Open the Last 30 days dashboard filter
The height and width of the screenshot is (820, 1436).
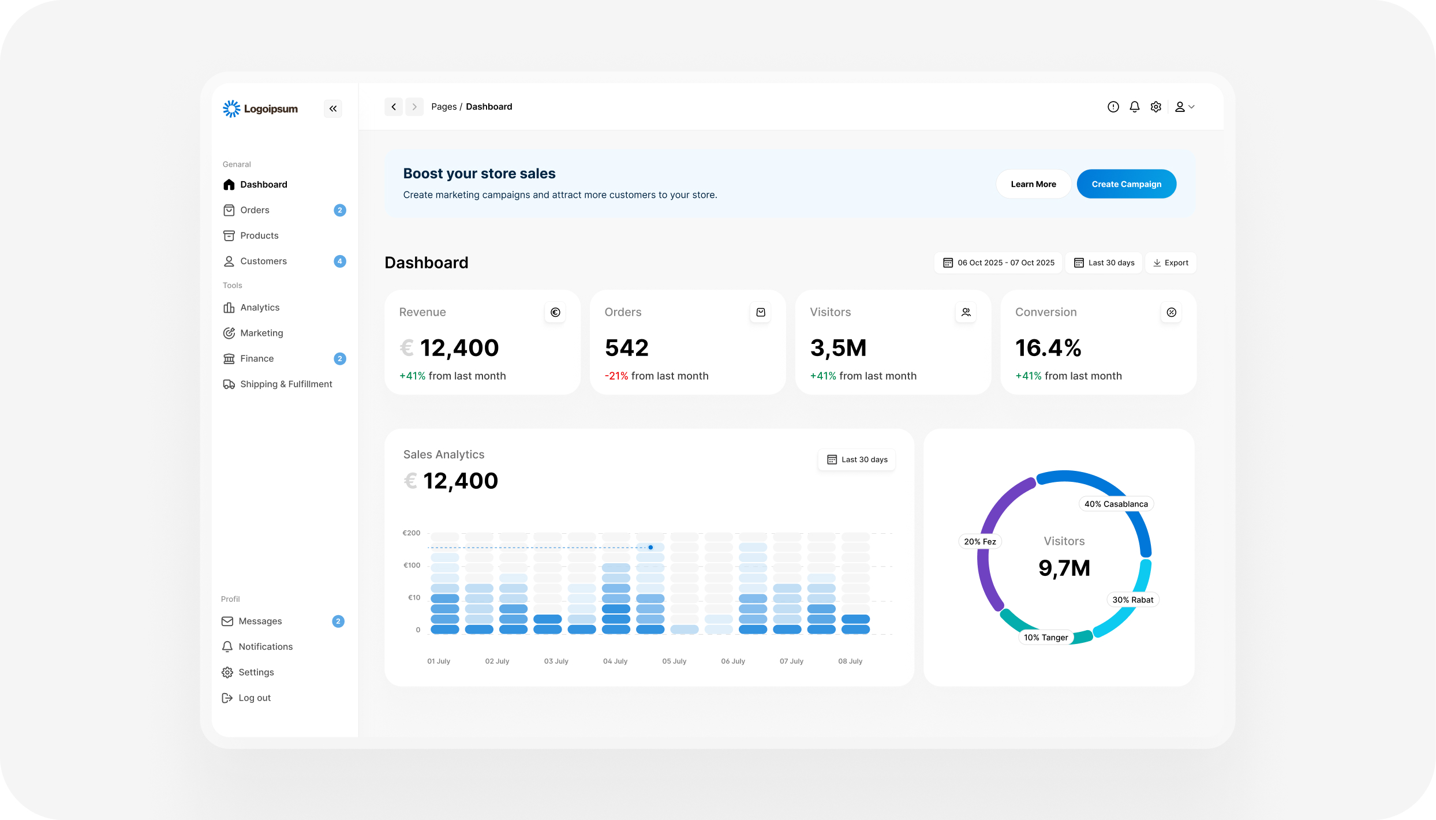point(1104,263)
